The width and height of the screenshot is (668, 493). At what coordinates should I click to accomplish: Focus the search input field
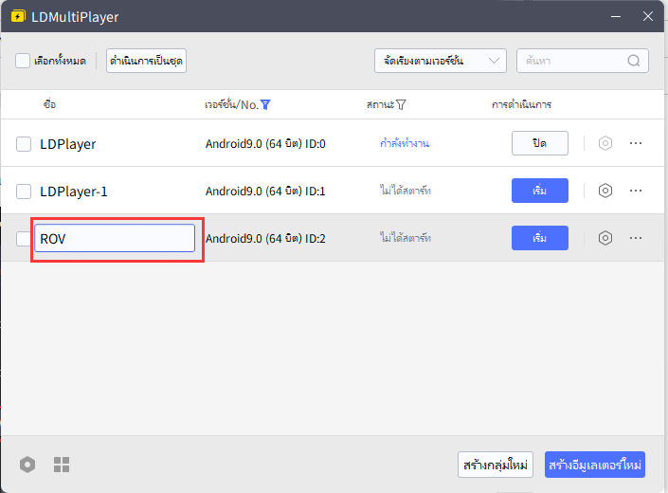(583, 61)
